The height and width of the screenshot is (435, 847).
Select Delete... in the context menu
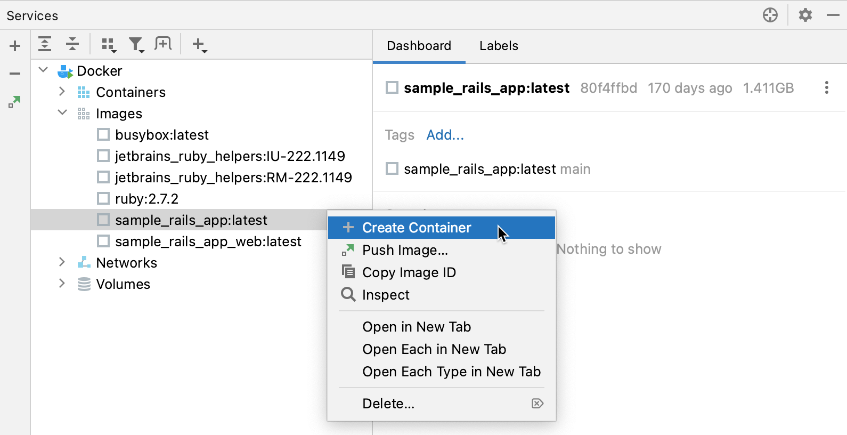point(388,404)
